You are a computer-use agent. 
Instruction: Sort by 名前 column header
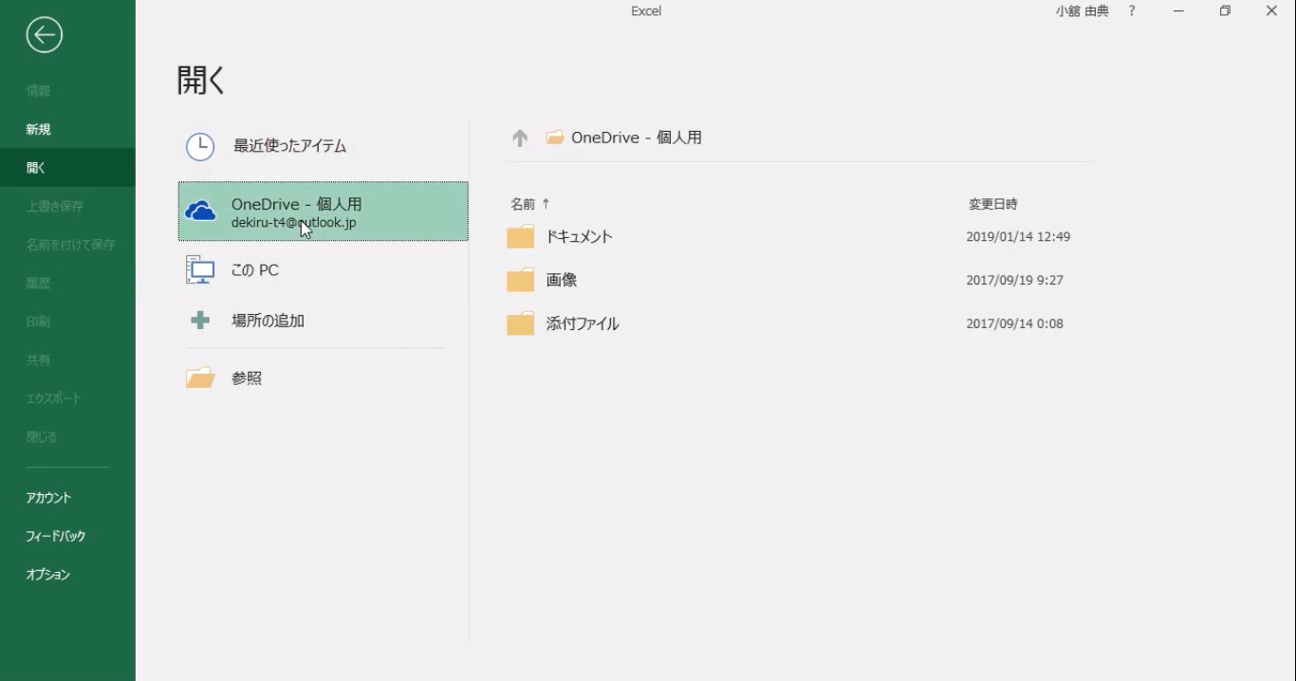click(523, 204)
